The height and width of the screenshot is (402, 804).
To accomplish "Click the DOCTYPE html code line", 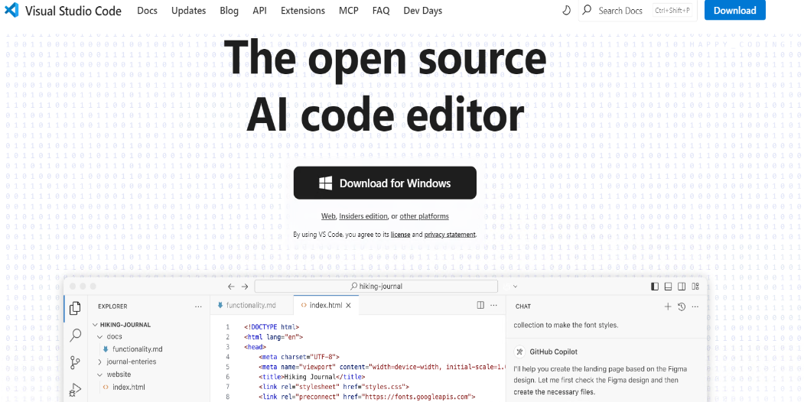I will point(272,327).
